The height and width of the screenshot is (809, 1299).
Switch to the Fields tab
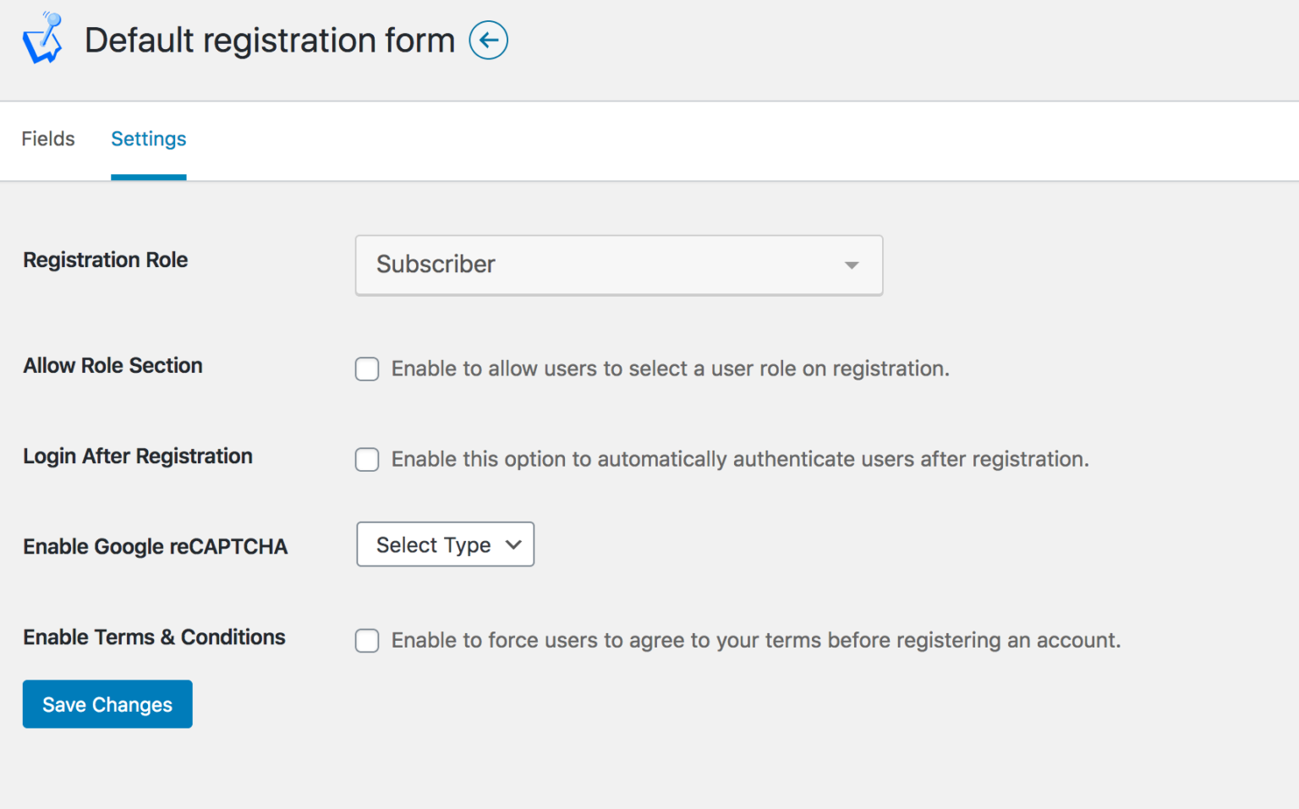pos(48,139)
